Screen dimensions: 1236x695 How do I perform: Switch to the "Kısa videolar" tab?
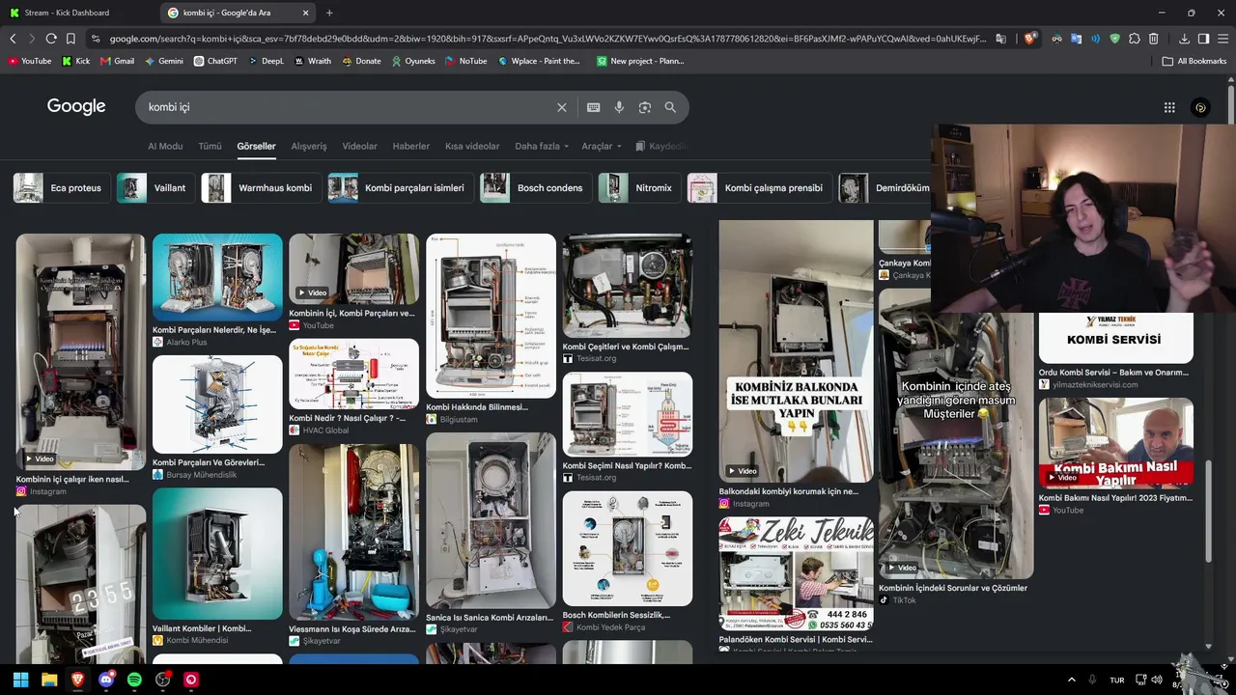click(x=472, y=147)
